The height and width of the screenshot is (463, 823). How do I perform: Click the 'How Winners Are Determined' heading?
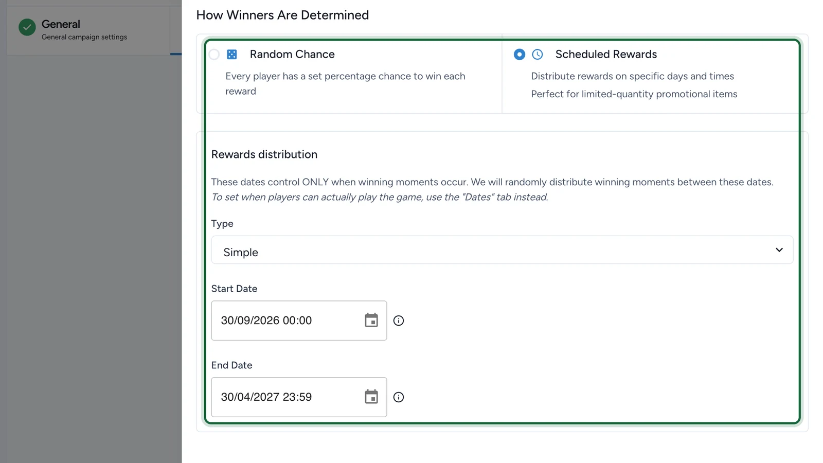[282, 15]
